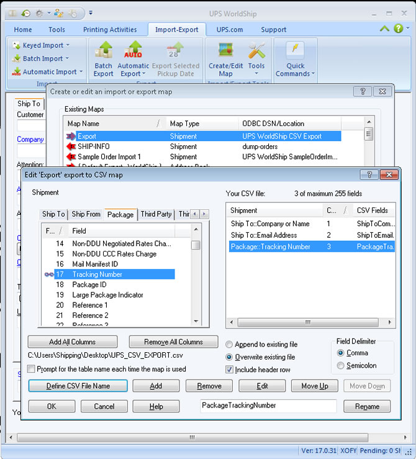The width and height of the screenshot is (416, 459).
Task: Enable Prompt for table name checkbox
Action: (32, 369)
